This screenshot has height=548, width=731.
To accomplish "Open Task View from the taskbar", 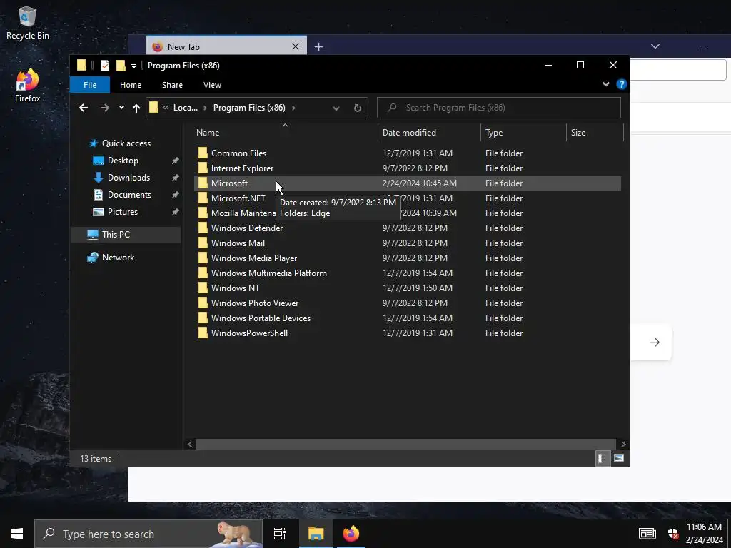I will 279,534.
